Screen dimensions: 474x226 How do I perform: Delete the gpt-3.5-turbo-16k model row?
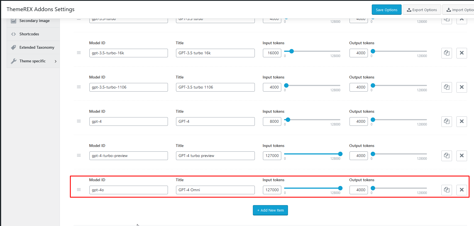click(x=462, y=53)
